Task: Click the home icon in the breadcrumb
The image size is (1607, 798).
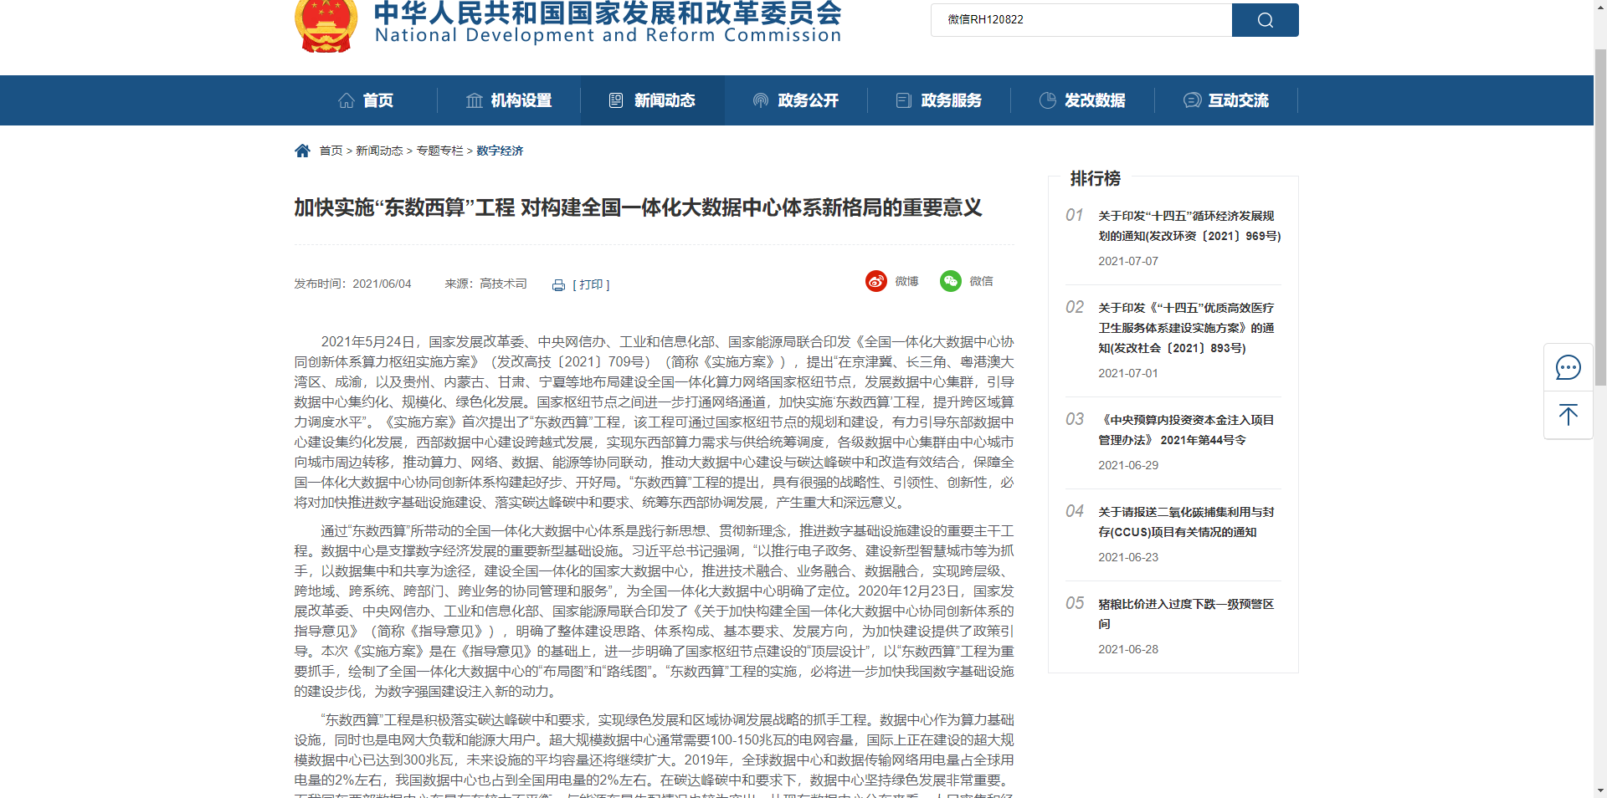Action: (302, 150)
